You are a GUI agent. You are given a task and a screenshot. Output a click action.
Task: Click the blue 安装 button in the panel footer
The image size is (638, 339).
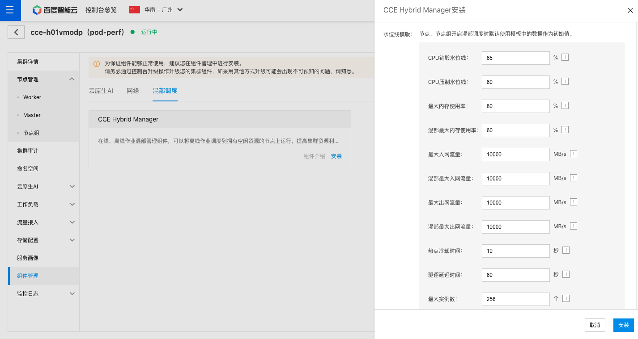(624, 325)
